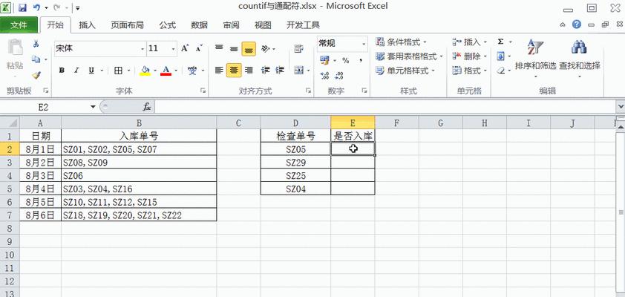Open Find and Select (查找和选择) binoculars
The width and height of the screenshot is (625, 297).
(579, 56)
